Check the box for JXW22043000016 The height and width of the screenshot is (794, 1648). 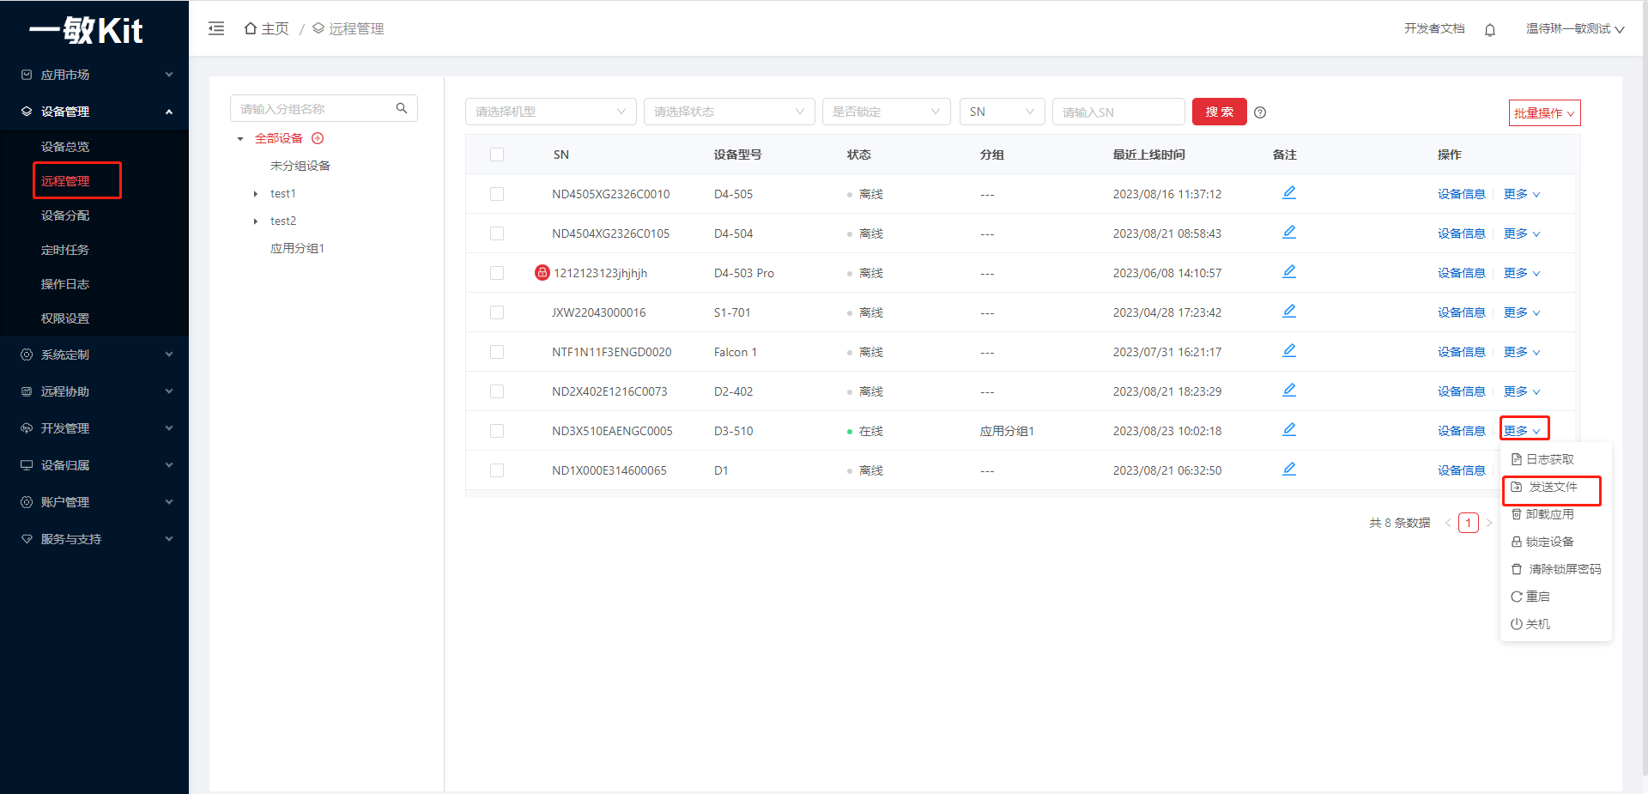coord(497,312)
